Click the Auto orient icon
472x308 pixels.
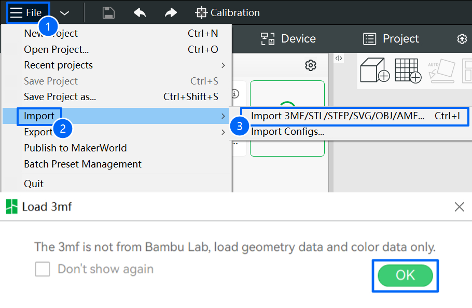[441, 71]
